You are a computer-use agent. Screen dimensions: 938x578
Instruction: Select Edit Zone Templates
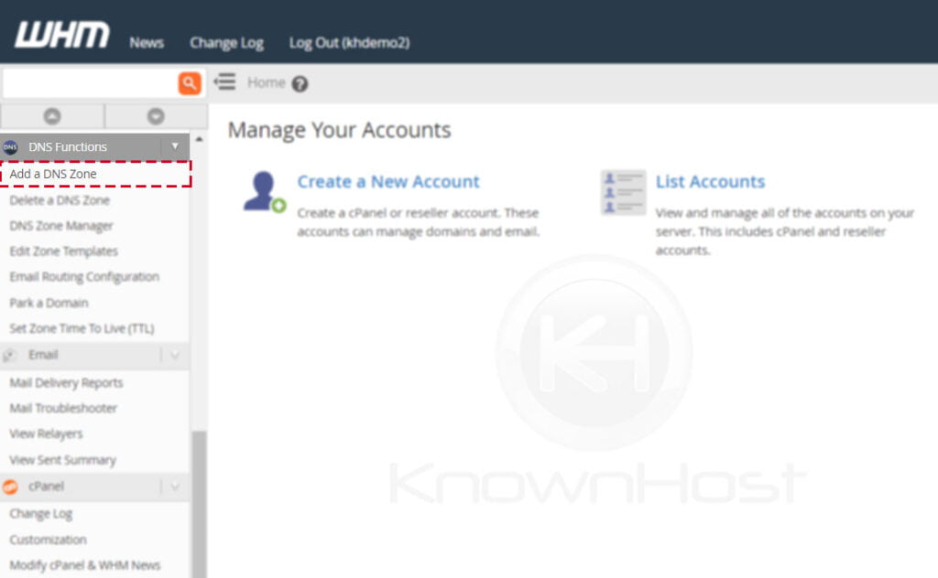point(63,252)
